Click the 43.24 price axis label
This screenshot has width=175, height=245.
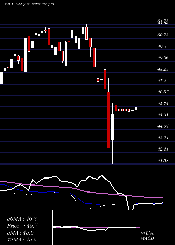[163, 138]
